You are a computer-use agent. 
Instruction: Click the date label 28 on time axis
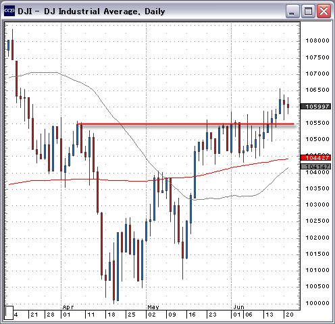pyautogui.click(x=51, y=315)
